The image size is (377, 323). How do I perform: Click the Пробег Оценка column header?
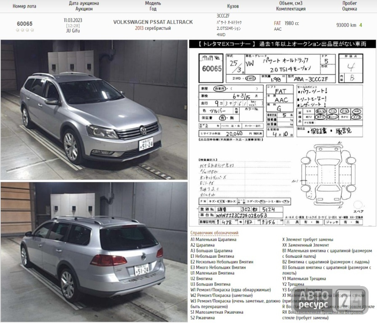[x=349, y=6]
